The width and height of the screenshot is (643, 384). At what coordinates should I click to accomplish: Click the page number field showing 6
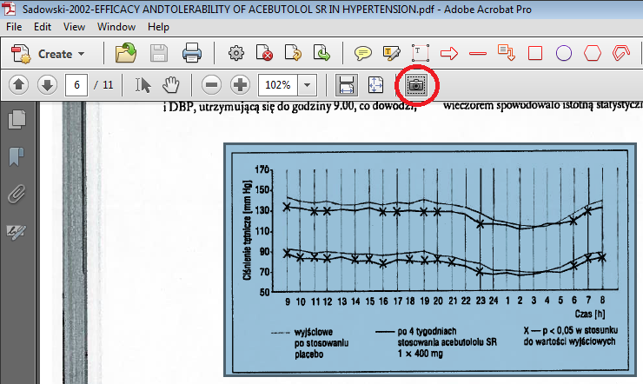pyautogui.click(x=78, y=85)
